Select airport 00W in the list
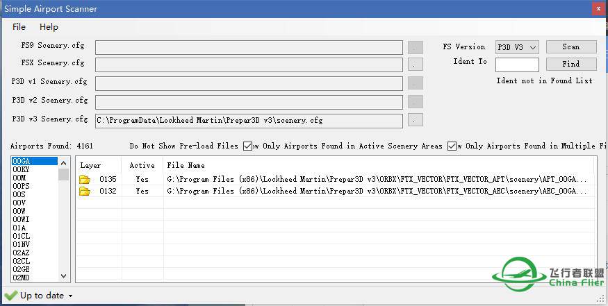This screenshot has height=306, width=608. point(35,211)
